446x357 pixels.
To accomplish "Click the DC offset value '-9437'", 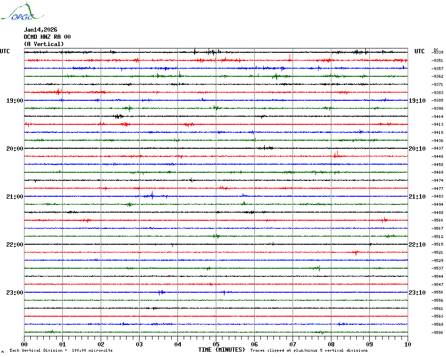I will point(437,148).
